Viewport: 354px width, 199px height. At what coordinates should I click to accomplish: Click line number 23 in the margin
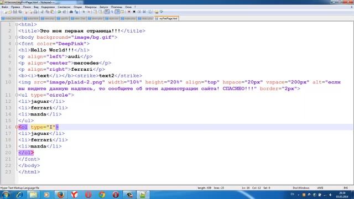8,172
